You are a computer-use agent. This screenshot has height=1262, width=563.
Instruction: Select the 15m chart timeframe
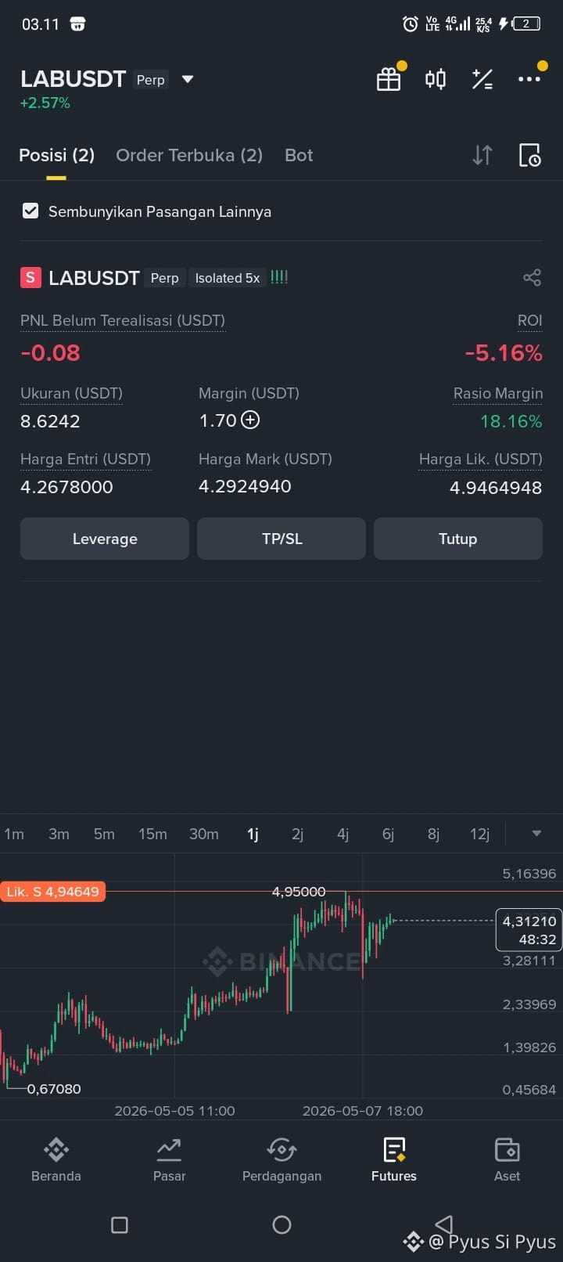[x=152, y=834]
